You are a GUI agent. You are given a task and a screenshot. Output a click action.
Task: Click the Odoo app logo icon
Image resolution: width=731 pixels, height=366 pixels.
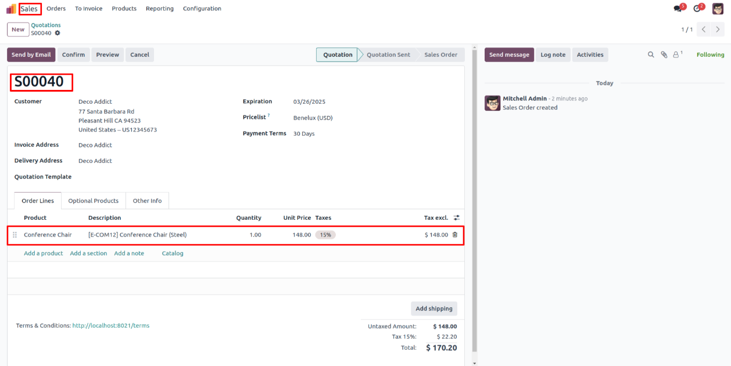(11, 9)
